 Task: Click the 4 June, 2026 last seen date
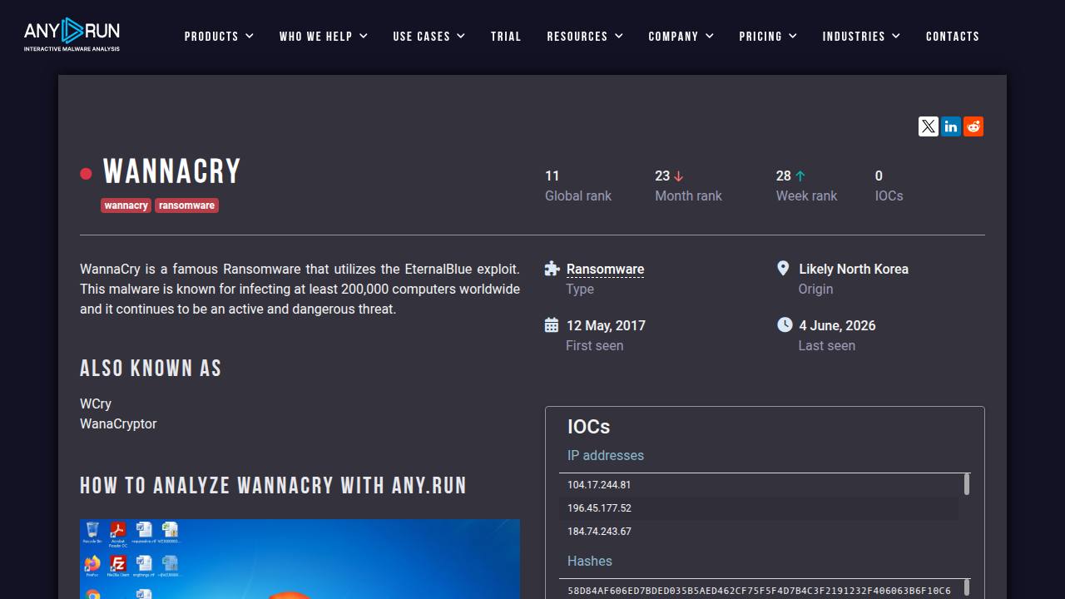837,326
